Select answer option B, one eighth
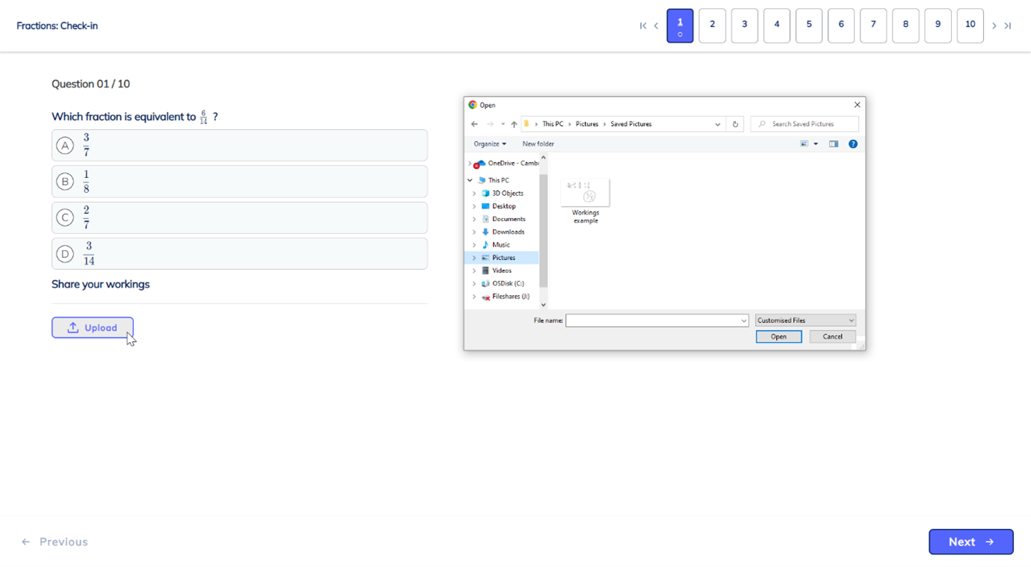The height and width of the screenshot is (567, 1031). pyautogui.click(x=239, y=182)
